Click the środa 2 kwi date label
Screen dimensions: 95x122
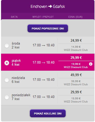16,45
